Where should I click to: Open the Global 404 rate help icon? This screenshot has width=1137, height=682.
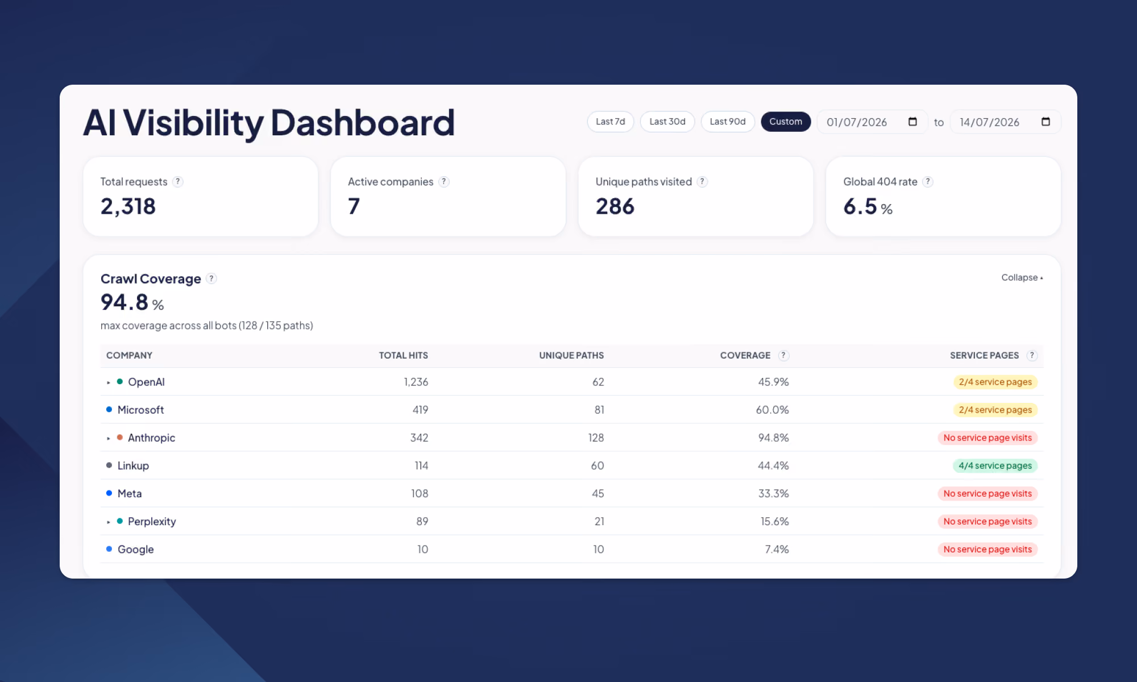(928, 182)
